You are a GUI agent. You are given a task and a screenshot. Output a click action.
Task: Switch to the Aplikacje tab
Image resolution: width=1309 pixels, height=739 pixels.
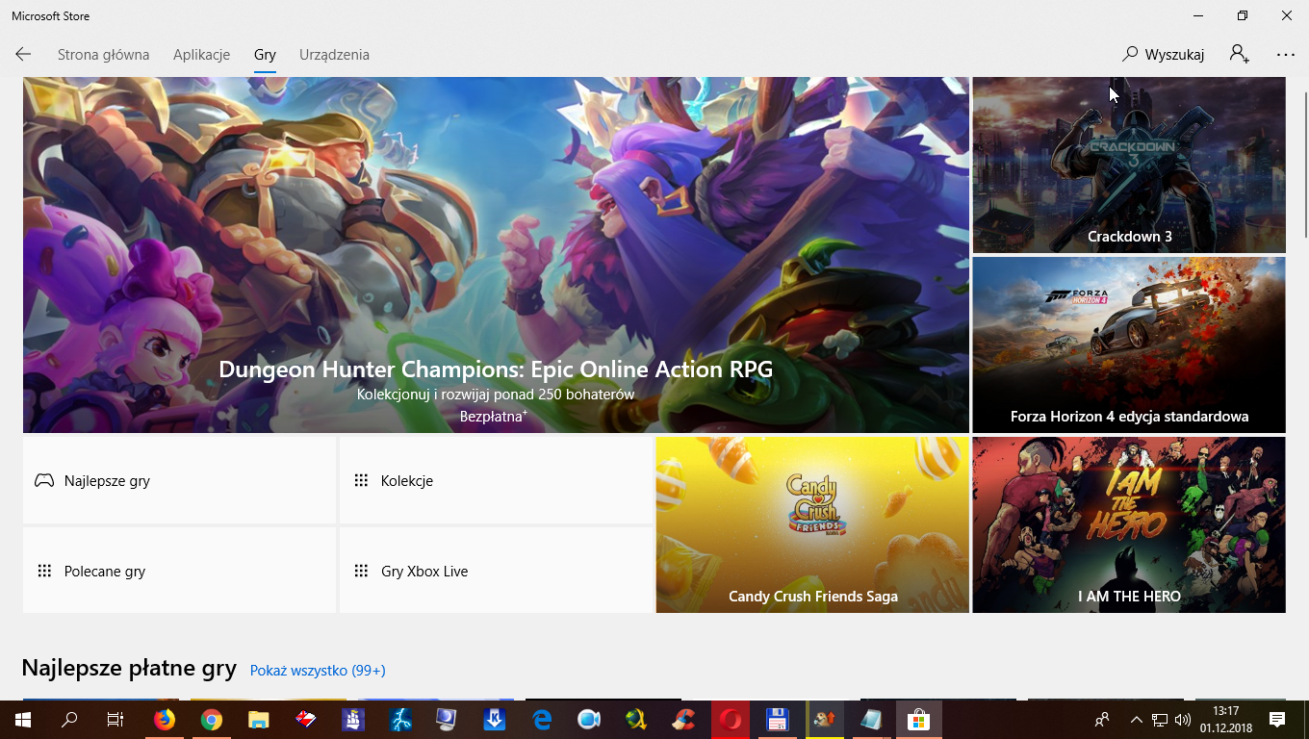(201, 55)
